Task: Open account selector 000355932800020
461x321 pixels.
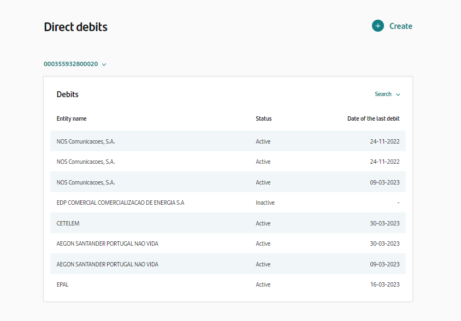Action: click(x=75, y=64)
